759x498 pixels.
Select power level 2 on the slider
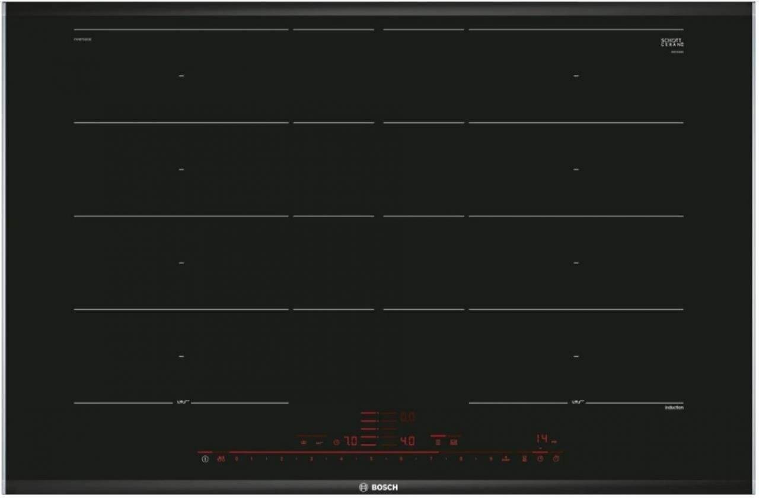[282, 459]
